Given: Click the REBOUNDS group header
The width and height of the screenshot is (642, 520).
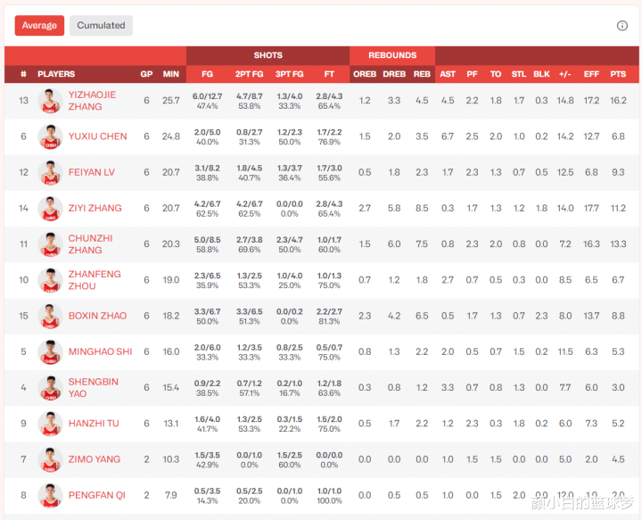Looking at the screenshot, I should click(x=392, y=55).
